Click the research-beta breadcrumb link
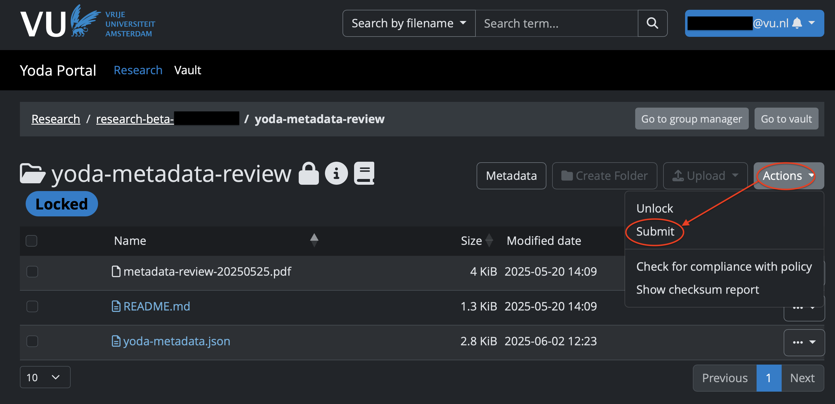This screenshot has height=404, width=835. pos(168,119)
